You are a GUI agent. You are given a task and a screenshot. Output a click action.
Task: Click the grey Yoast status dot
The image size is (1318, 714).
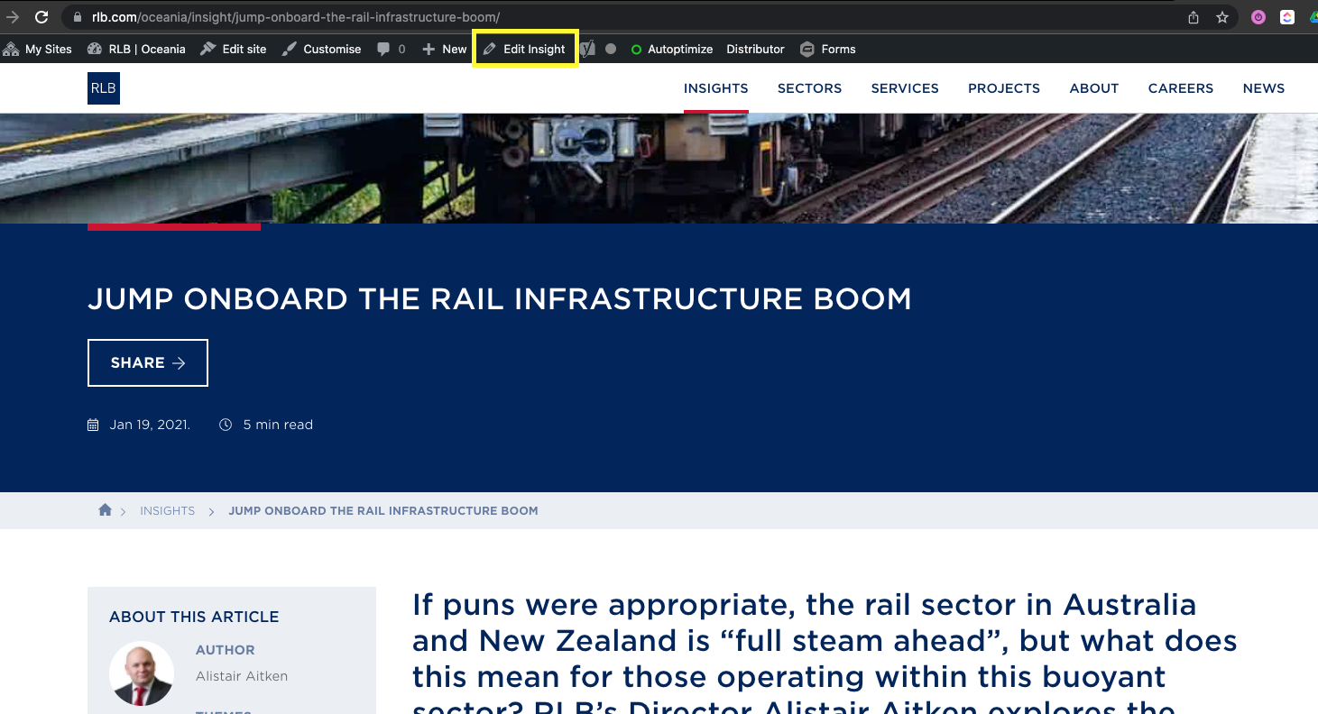pos(611,49)
